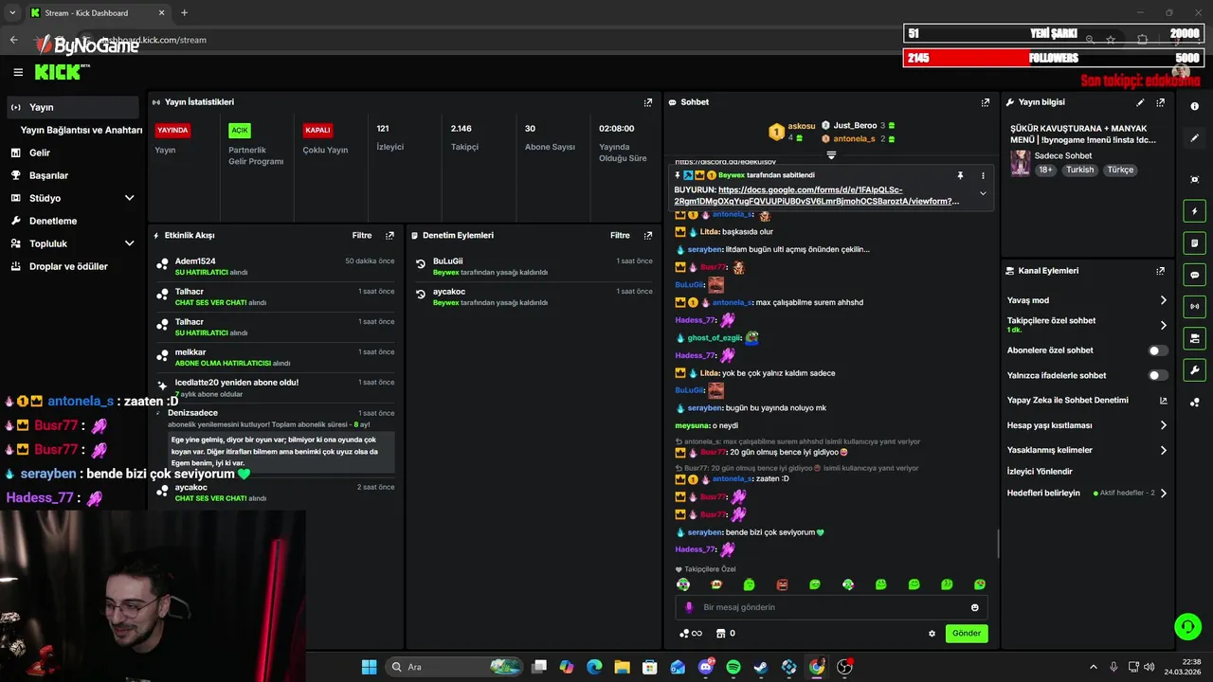Click the info icon in right sidebar
Viewport: 1213px width, 682px height.
click(1195, 106)
